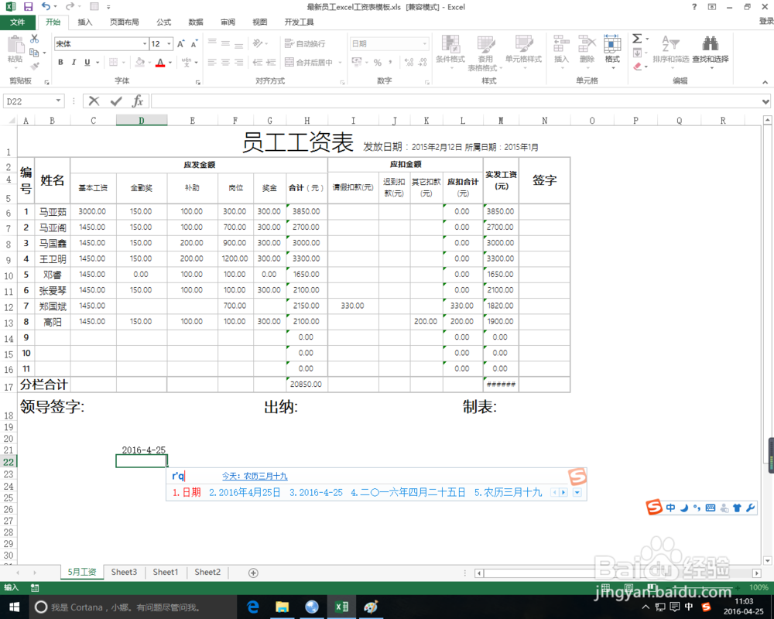Screen dimensions: 774x619
Task: Click the AutoSum sigma icon
Action: [637, 39]
